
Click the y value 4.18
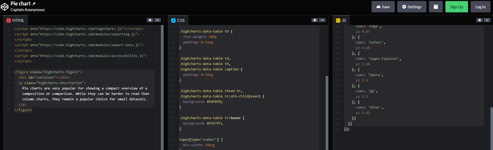click(x=366, y=48)
